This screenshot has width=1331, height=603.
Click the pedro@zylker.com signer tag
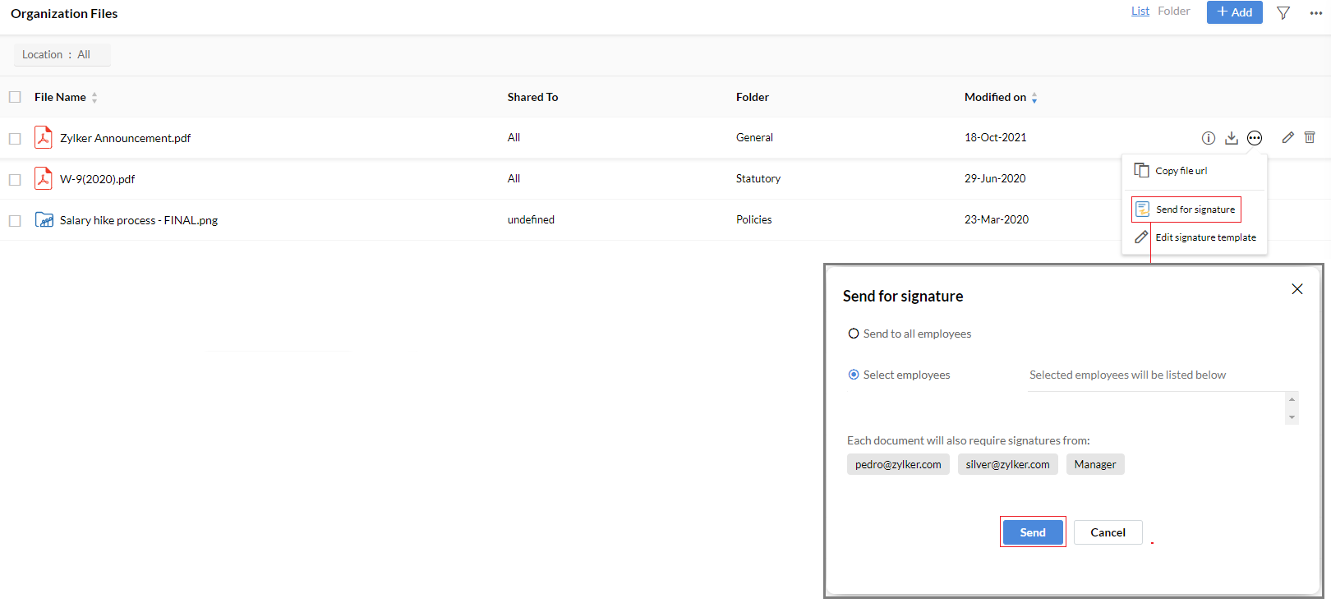898,464
